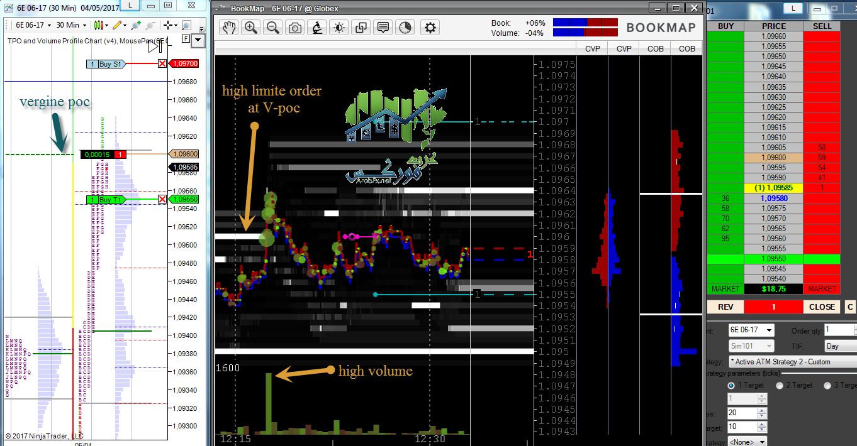Image resolution: width=857 pixels, height=446 pixels.
Task: Click the Book imbalance blue-red bar
Action: tap(586, 23)
